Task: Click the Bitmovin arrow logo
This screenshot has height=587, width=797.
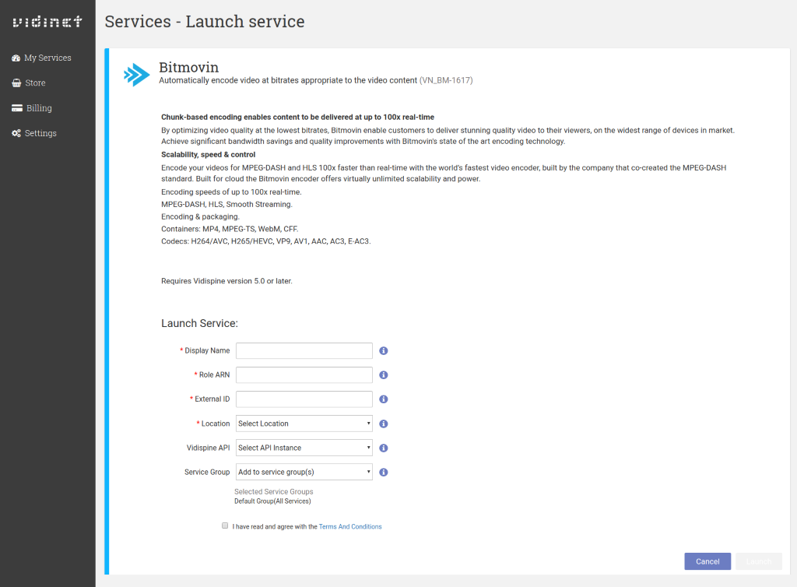Action: pyautogui.click(x=137, y=74)
